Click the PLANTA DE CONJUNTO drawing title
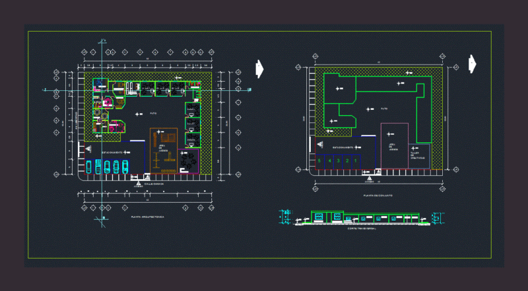The height and width of the screenshot is (291, 528). click(x=378, y=196)
